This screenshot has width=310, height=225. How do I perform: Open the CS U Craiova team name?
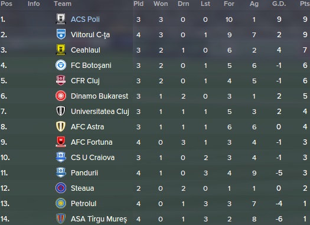(x=93, y=158)
